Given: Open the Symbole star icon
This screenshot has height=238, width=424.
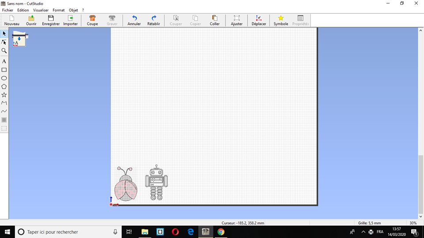Looking at the screenshot, I should point(281,20).
